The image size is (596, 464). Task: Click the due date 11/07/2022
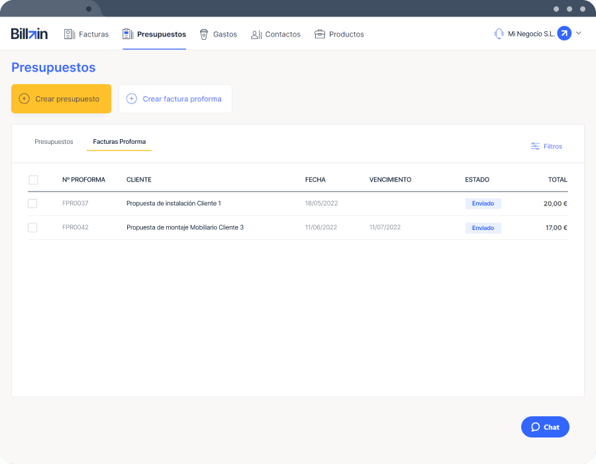pyautogui.click(x=385, y=227)
